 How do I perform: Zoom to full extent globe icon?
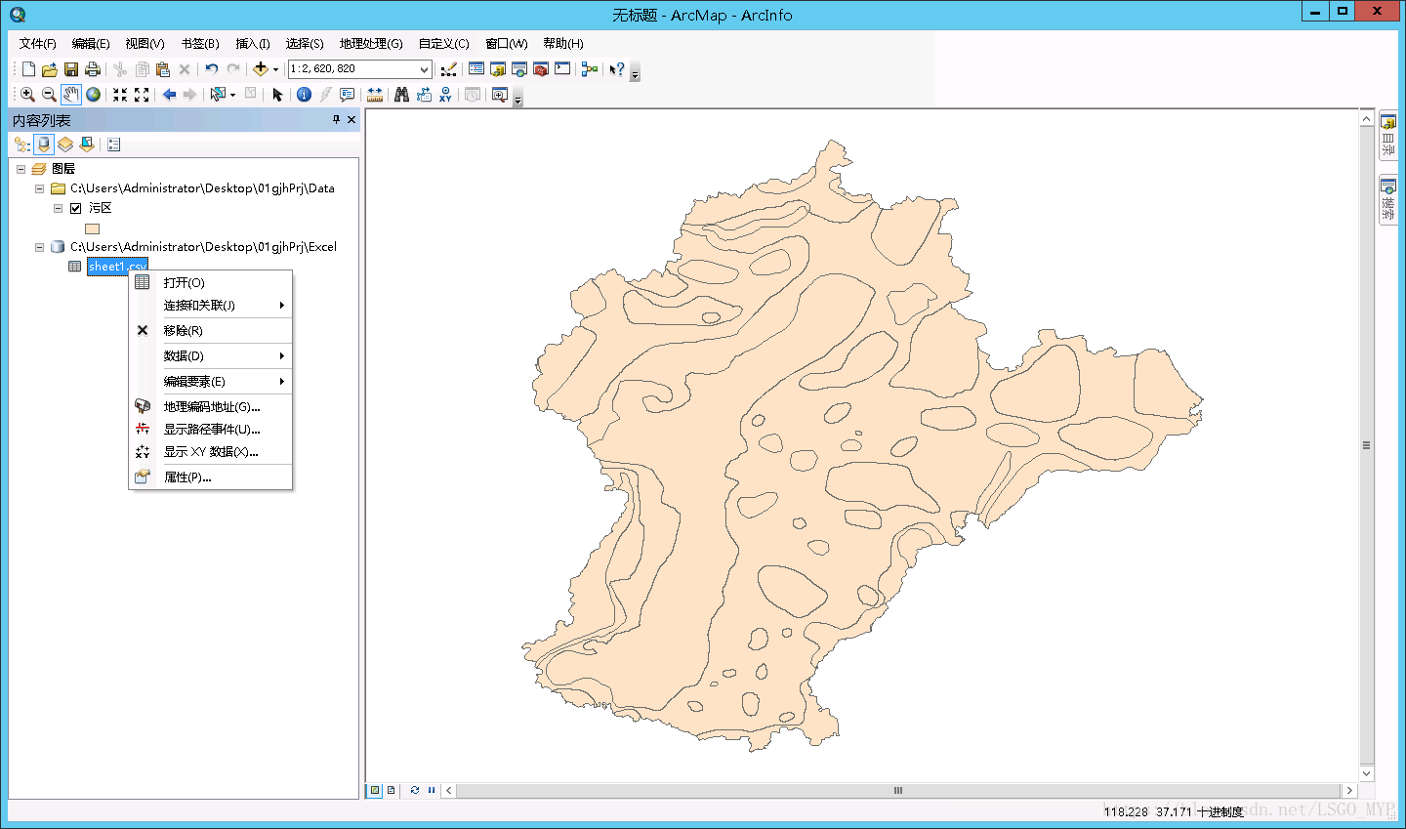tap(93, 95)
